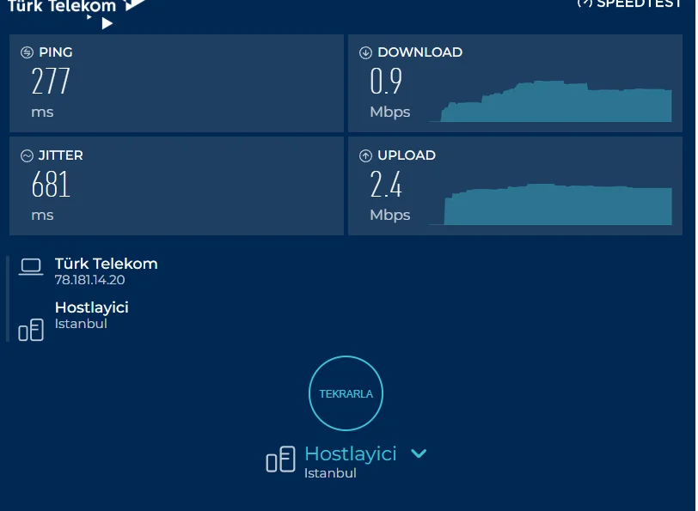Click the upload arrow icon

tap(365, 155)
